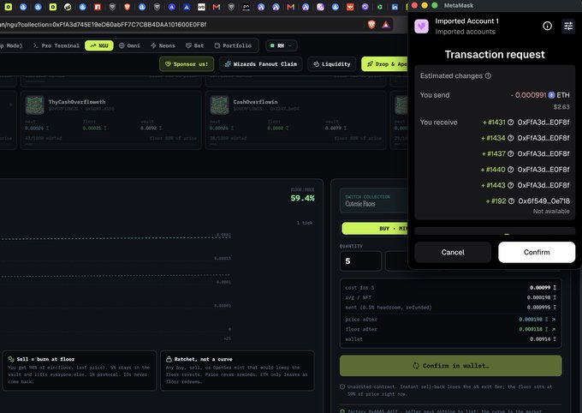Viewport: 582px width, 413px height.
Task: Switch to the LinkedIn browser tab
Action: click(x=395, y=7)
